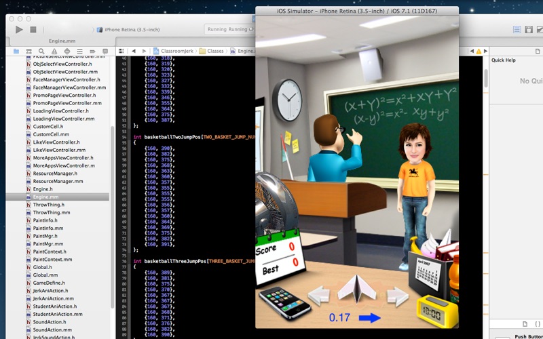Viewport: 543px width, 339px height.
Task: Open the Debug navigator lines icon
Action: [x=79, y=52]
